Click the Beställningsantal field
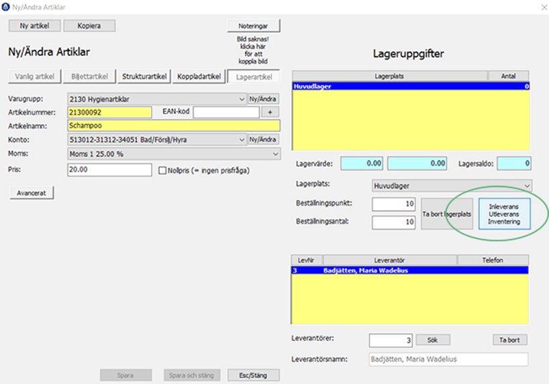The height and width of the screenshot is (384, 549). coord(393,222)
